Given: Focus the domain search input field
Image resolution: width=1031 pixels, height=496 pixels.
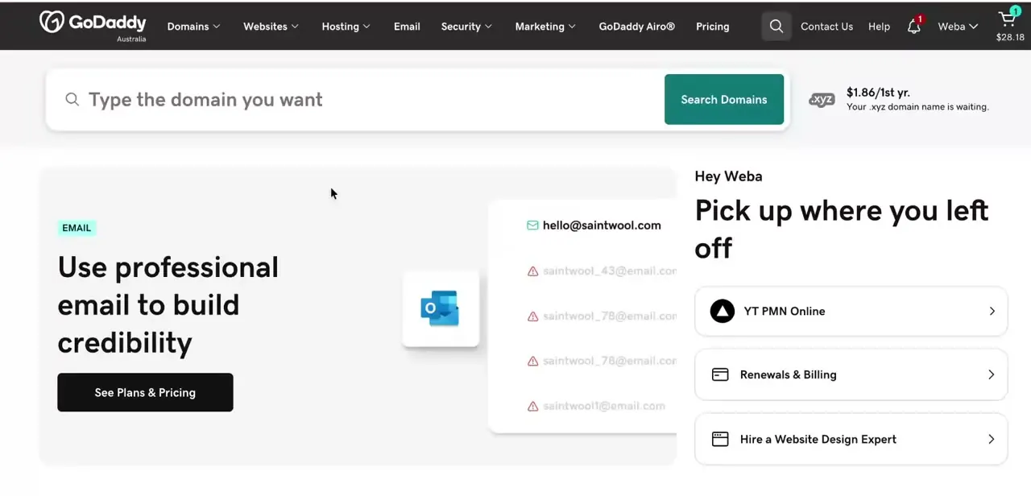Looking at the screenshot, I should tap(354, 99).
